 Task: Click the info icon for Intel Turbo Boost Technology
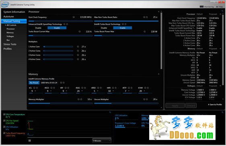pyautogui.click(x=123, y=24)
